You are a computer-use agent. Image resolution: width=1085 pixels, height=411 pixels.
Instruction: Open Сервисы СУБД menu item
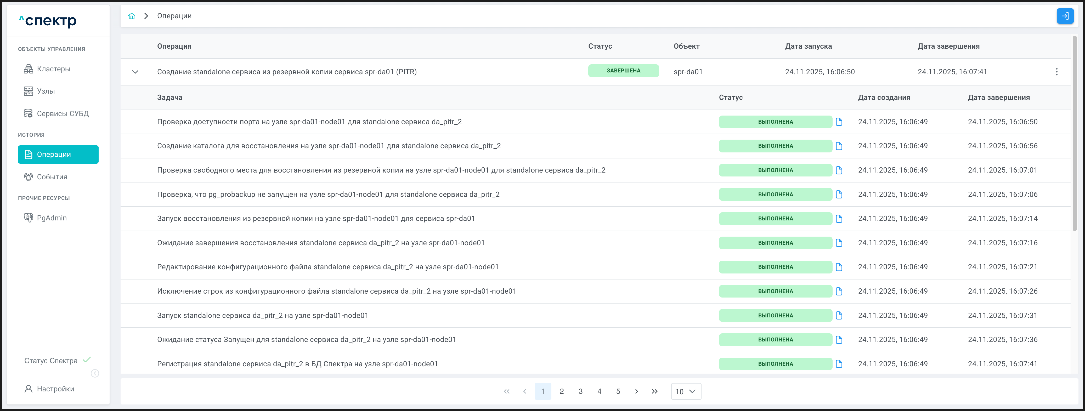tap(62, 114)
